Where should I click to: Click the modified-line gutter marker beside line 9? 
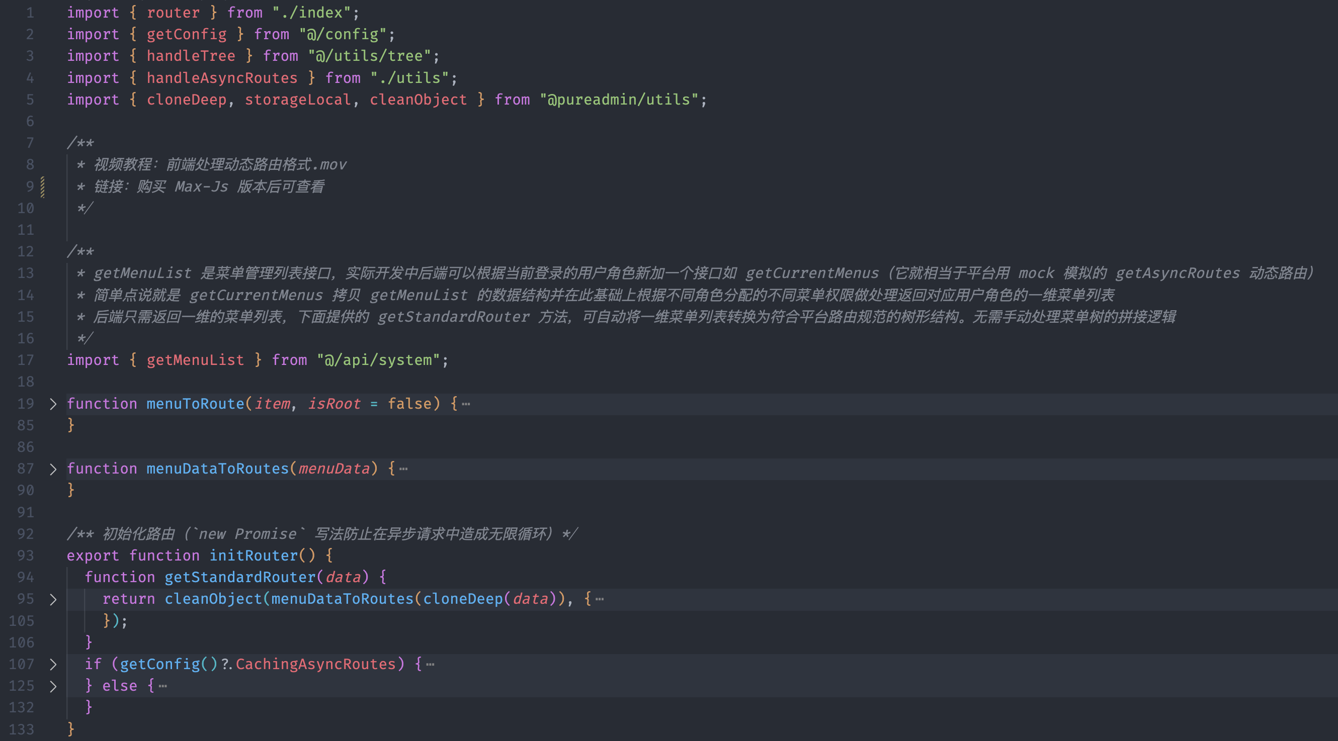point(43,187)
